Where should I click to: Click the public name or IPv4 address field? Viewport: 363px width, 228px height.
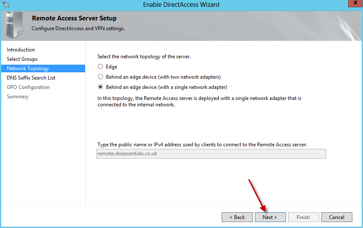tap(211, 154)
